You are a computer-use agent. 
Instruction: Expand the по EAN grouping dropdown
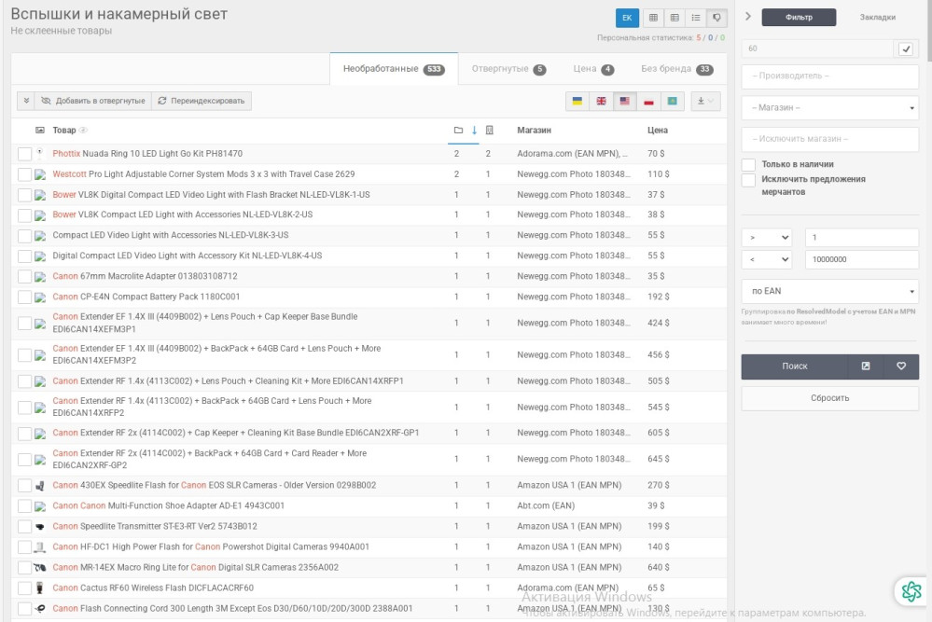pyautogui.click(x=829, y=292)
